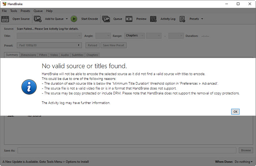Switch to the Chapters tab
This screenshot has width=256, height=166.
tap(92, 55)
